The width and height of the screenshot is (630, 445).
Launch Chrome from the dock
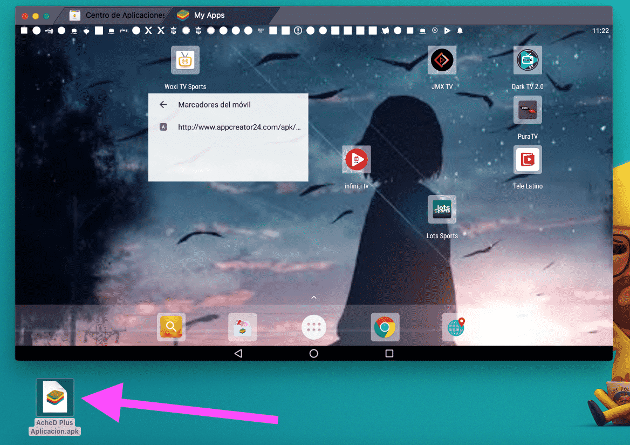tap(385, 327)
